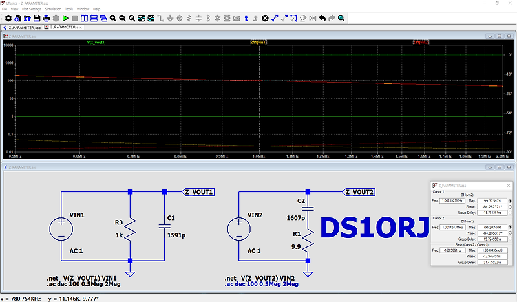Click the .net V(Z_VOUT1) VIN1 directive
Image resolution: width=517 pixels, height=302 pixels.
pyautogui.click(x=81, y=278)
